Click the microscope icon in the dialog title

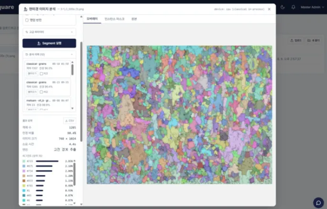tap(25, 9)
